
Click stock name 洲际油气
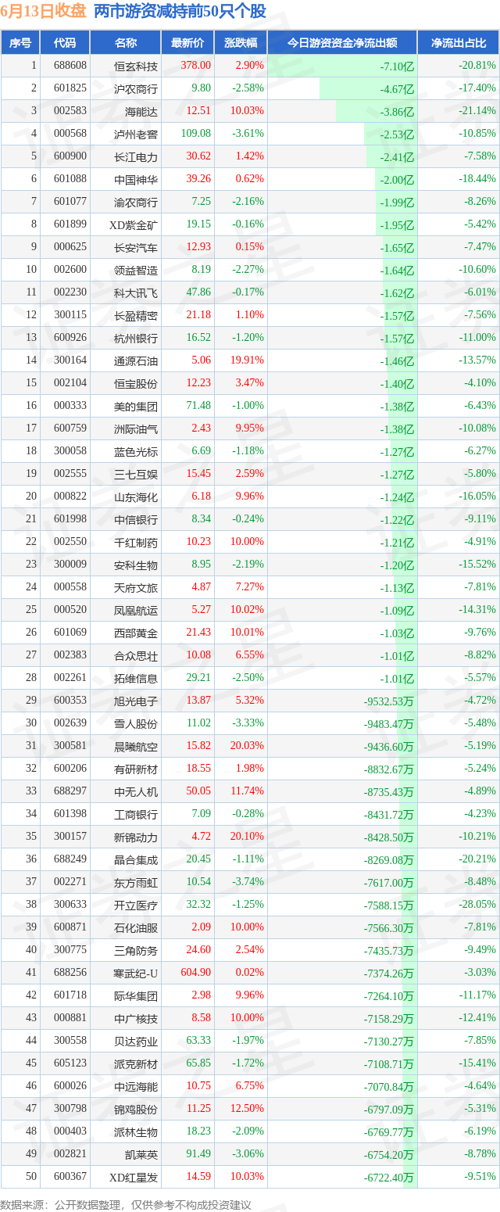coord(136,429)
